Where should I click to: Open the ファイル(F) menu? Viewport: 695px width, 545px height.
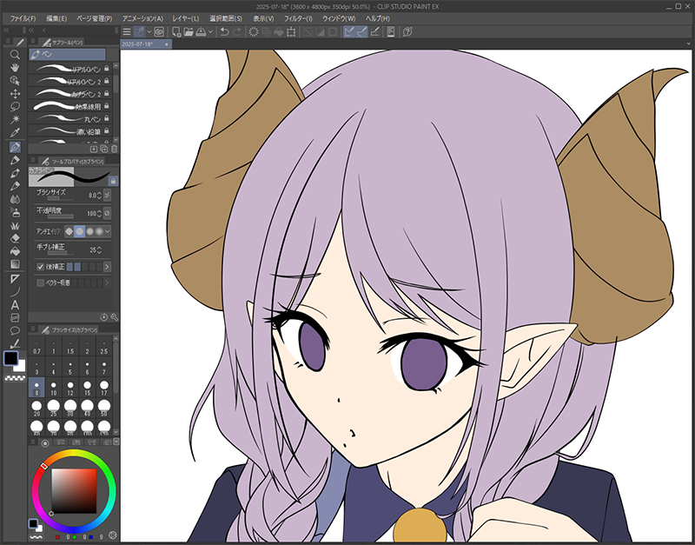(23, 18)
